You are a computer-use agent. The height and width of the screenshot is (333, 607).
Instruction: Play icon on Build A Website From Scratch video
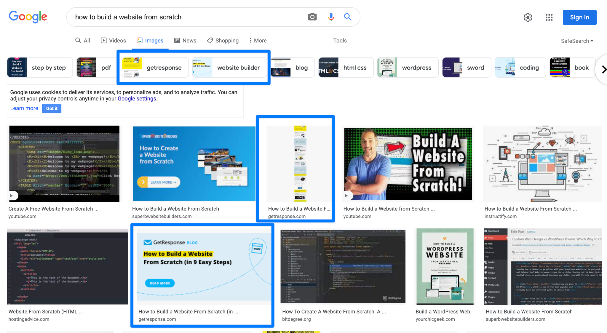point(346,196)
